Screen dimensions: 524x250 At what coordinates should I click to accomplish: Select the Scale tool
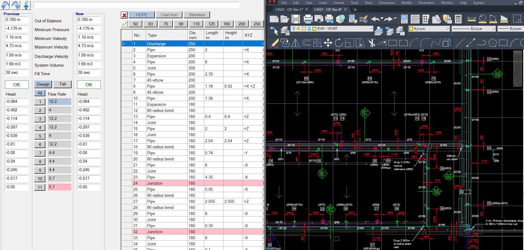tap(349, 43)
